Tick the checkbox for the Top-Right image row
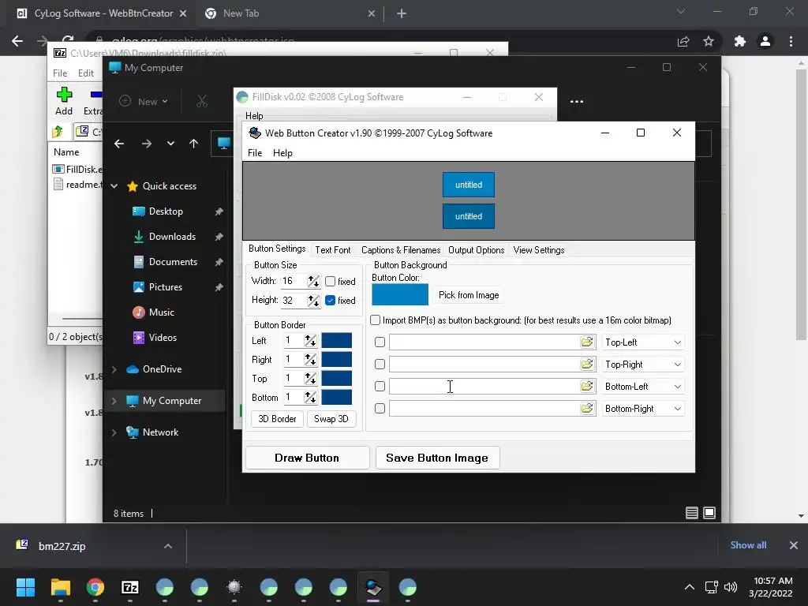The image size is (808, 606). (380, 365)
